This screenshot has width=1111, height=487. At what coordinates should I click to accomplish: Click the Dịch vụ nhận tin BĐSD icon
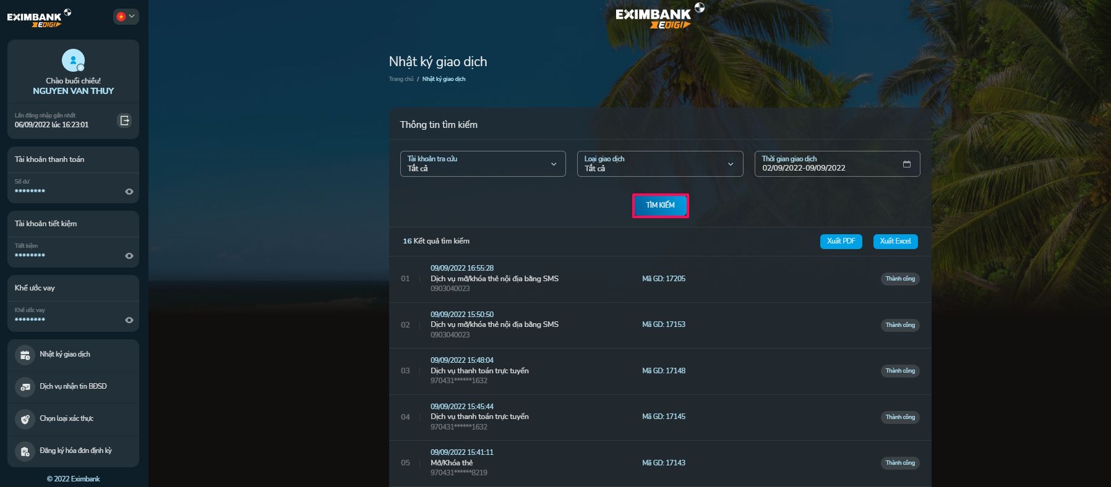tap(25, 387)
